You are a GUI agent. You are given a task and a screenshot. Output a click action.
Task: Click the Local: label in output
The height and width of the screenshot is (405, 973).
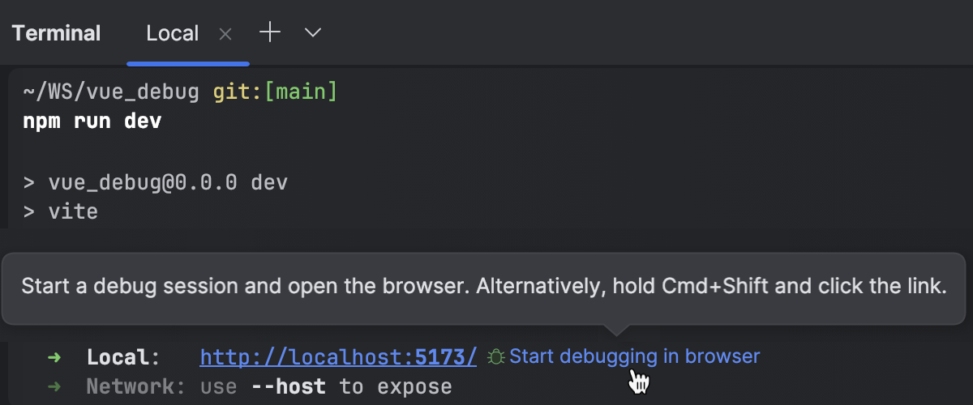(122, 356)
